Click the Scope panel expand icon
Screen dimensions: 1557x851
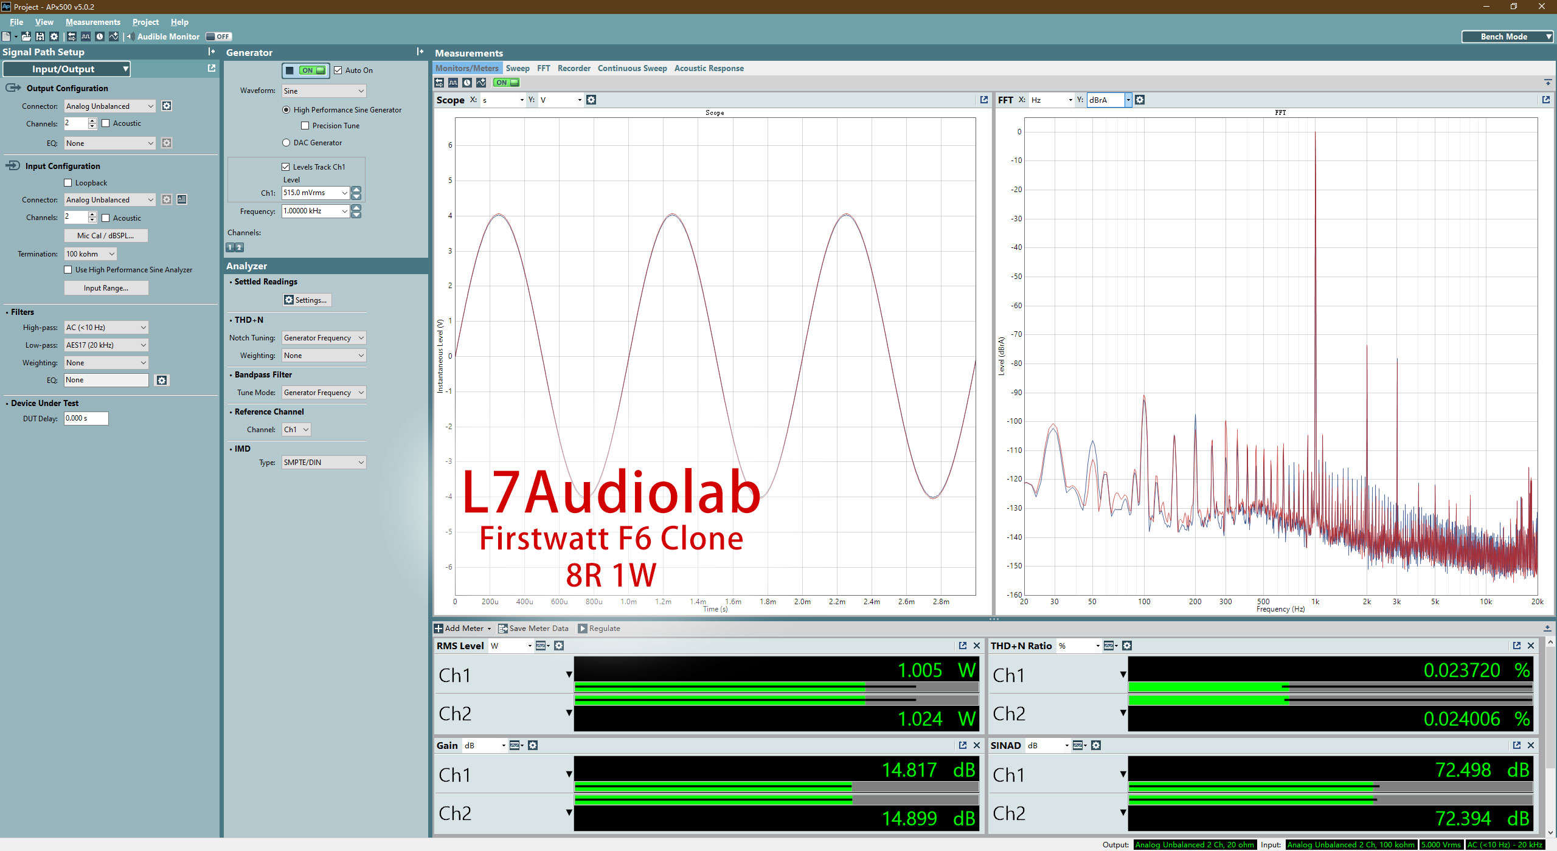(982, 100)
